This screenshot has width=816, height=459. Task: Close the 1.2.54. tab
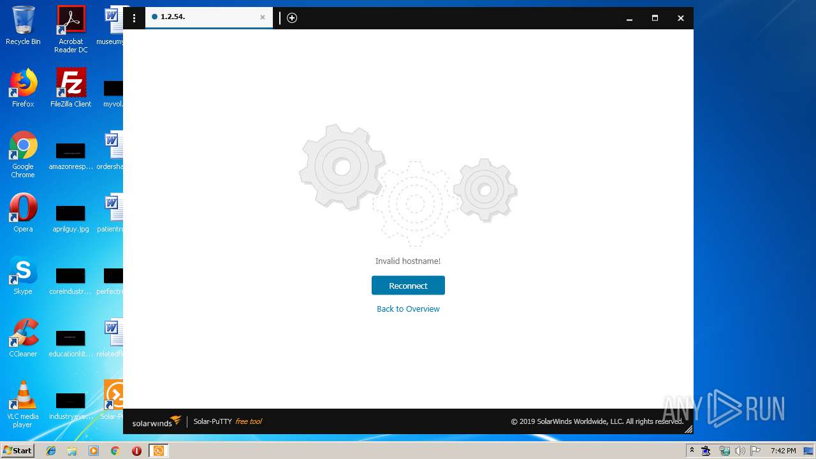(262, 17)
